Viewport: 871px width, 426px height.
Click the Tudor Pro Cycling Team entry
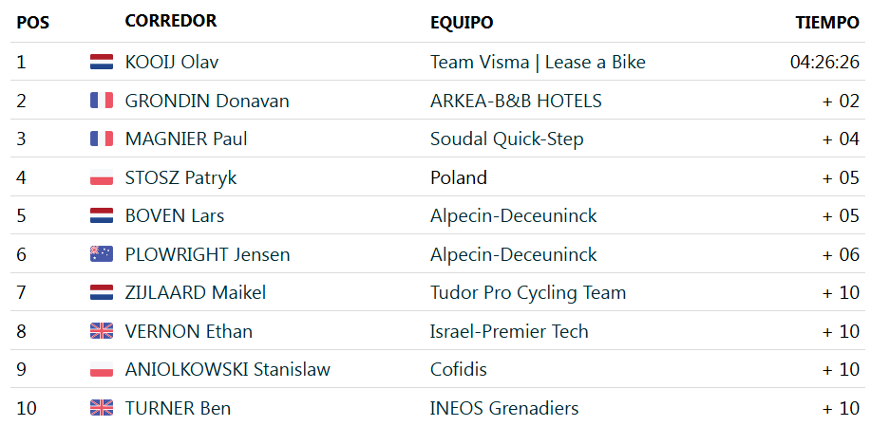point(528,292)
